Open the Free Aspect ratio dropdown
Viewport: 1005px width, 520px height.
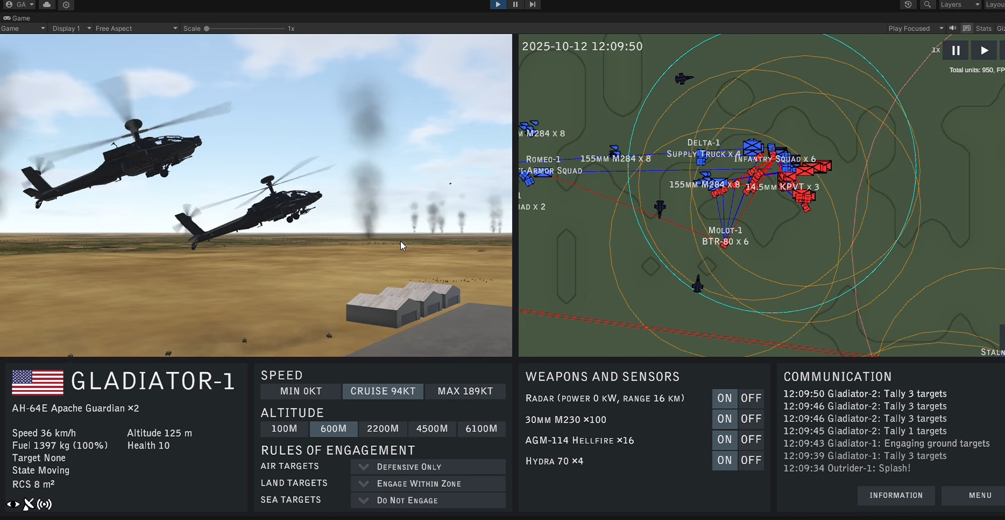tap(136, 28)
